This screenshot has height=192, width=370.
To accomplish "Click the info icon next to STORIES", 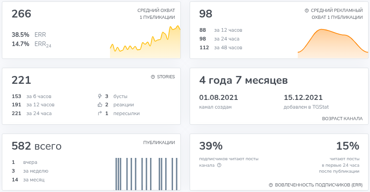I will coord(153,77).
